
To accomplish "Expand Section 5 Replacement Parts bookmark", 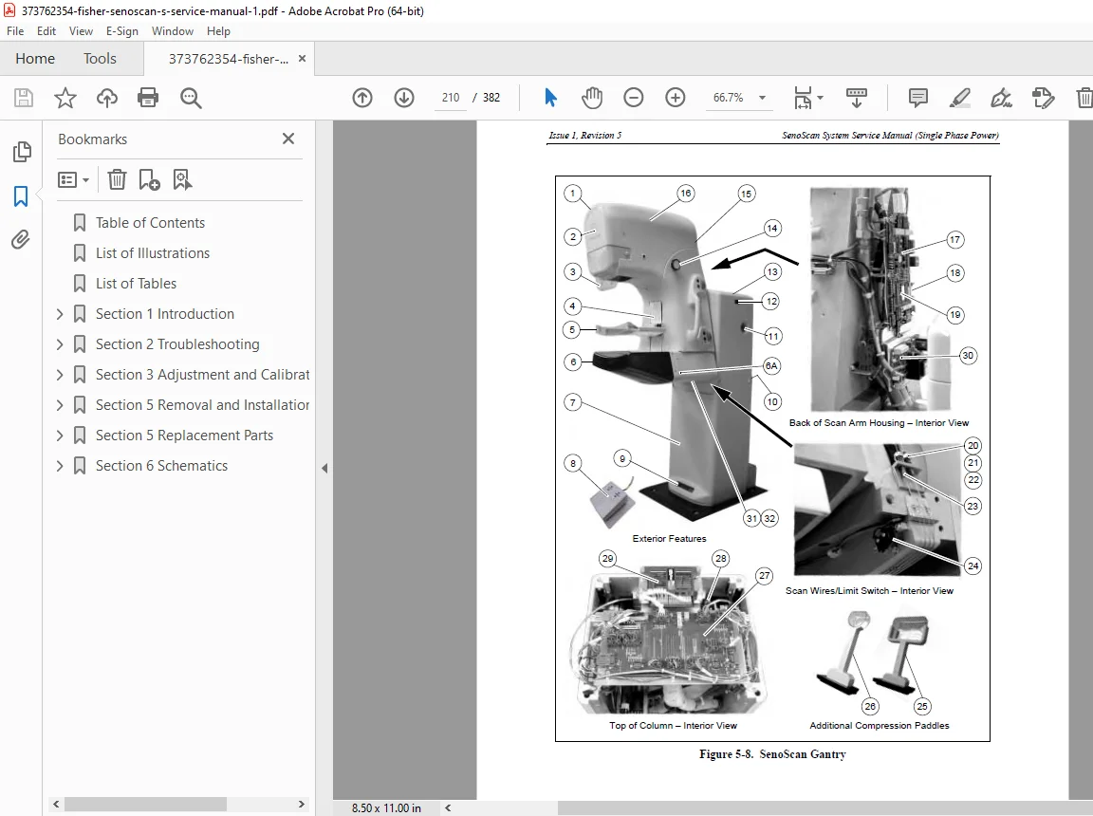I will point(59,436).
